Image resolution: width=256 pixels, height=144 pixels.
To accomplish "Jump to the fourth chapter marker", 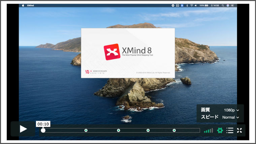I will click(174, 130).
